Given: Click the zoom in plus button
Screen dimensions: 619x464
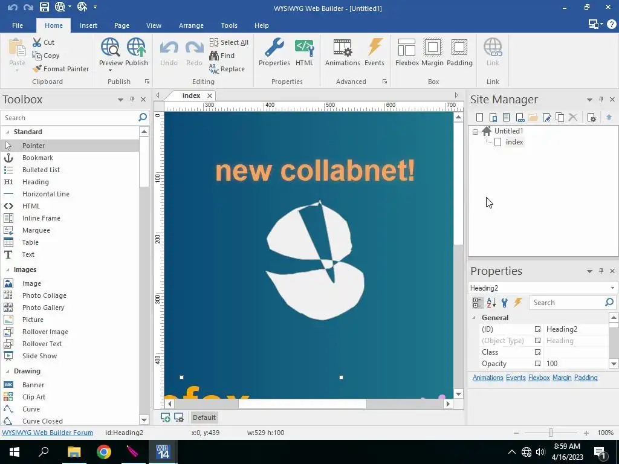Looking at the screenshot, I should 586,433.
